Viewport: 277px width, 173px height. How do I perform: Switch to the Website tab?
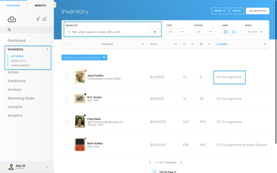[x=40, y=6]
